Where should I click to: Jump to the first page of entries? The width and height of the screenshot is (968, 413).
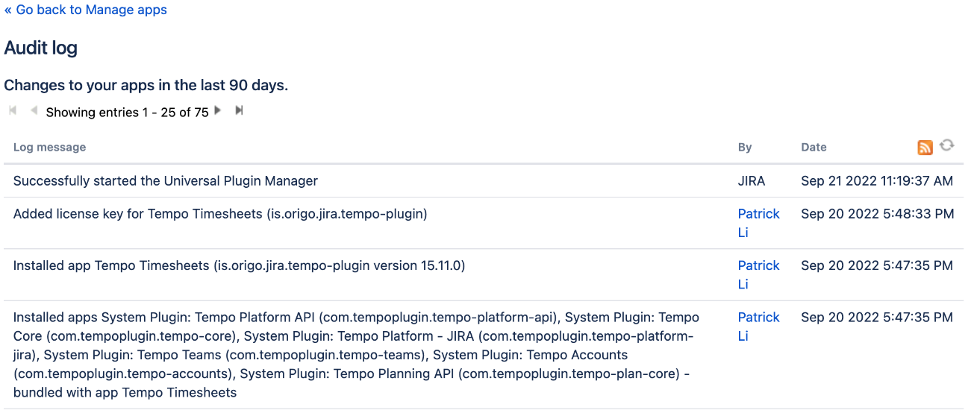point(13,111)
